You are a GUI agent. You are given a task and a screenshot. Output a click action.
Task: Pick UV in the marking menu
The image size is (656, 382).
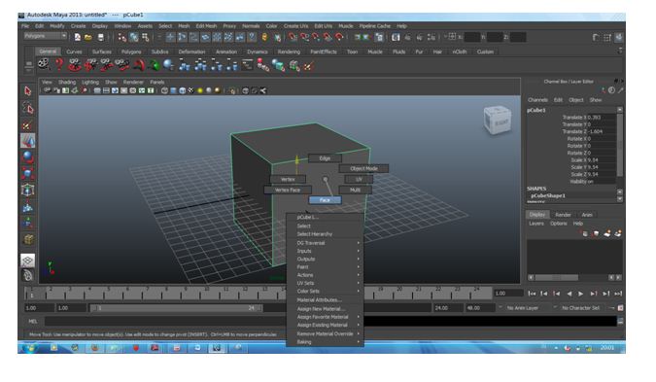(359, 179)
